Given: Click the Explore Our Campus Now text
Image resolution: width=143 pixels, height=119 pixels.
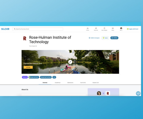Looking at the screenshot, I should click(33, 64).
